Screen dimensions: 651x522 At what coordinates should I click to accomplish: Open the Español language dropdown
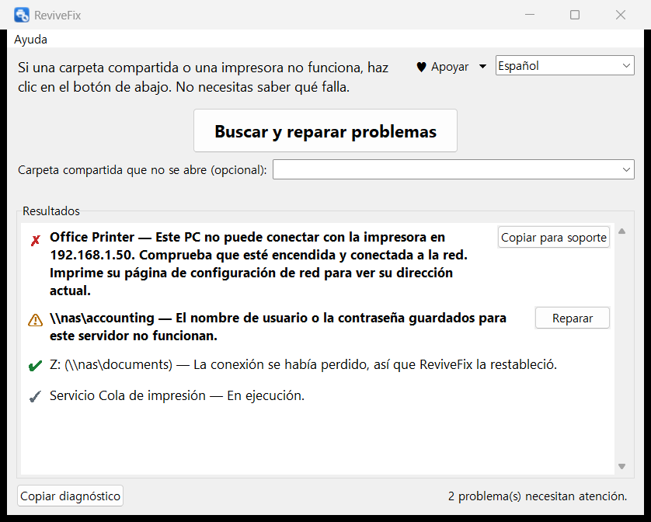point(565,65)
